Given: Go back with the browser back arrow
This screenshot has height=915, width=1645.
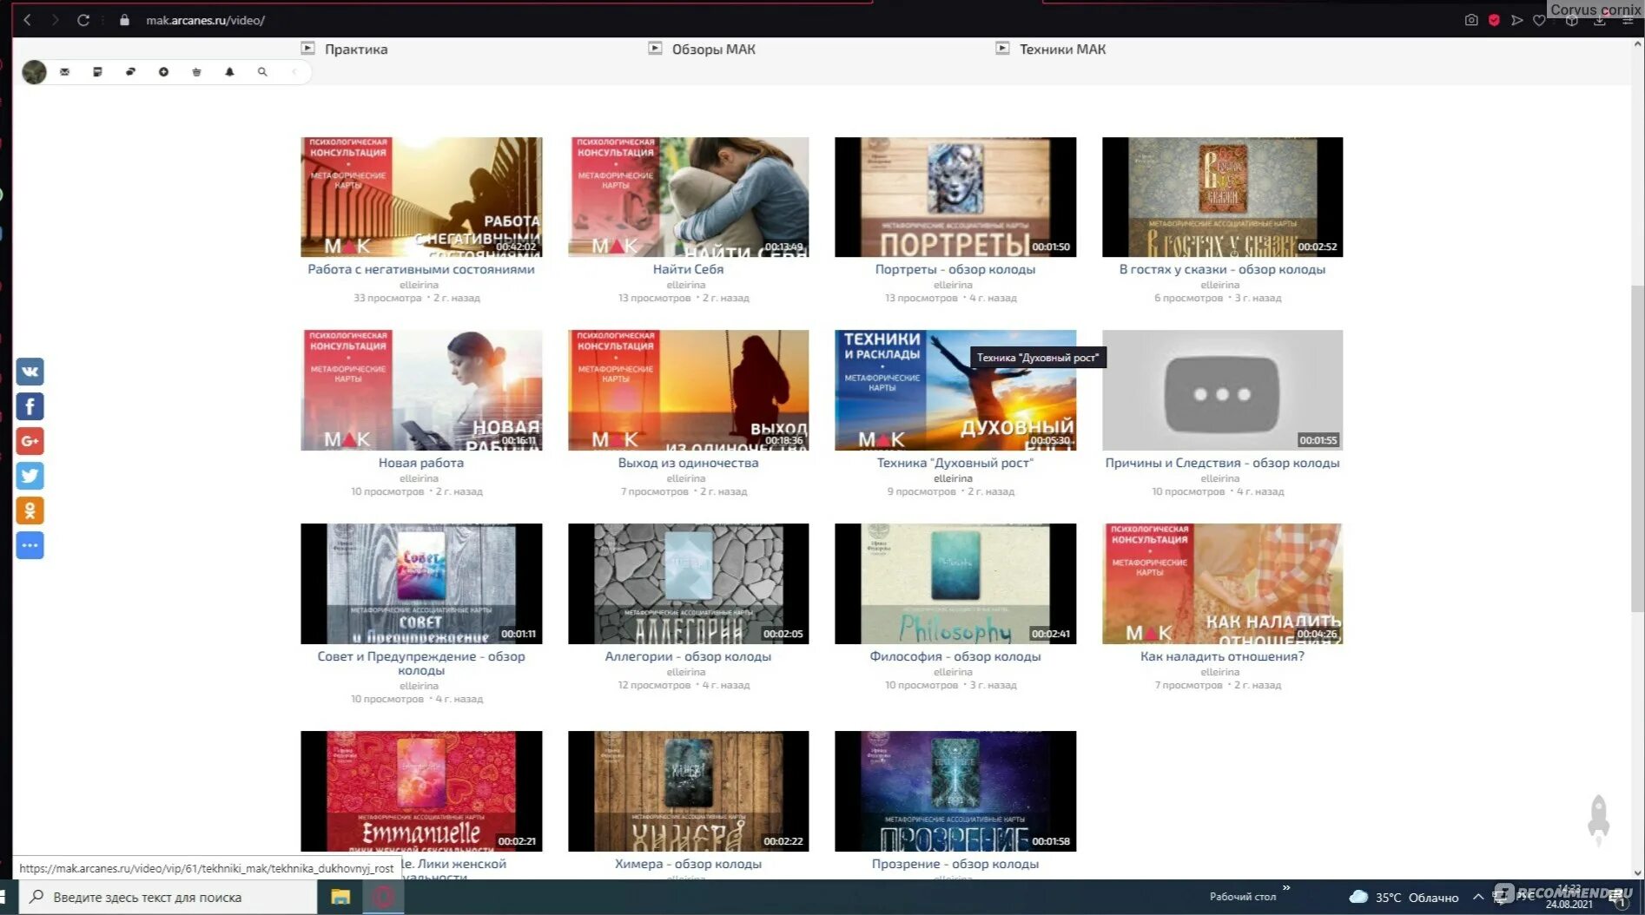Looking at the screenshot, I should 28,20.
